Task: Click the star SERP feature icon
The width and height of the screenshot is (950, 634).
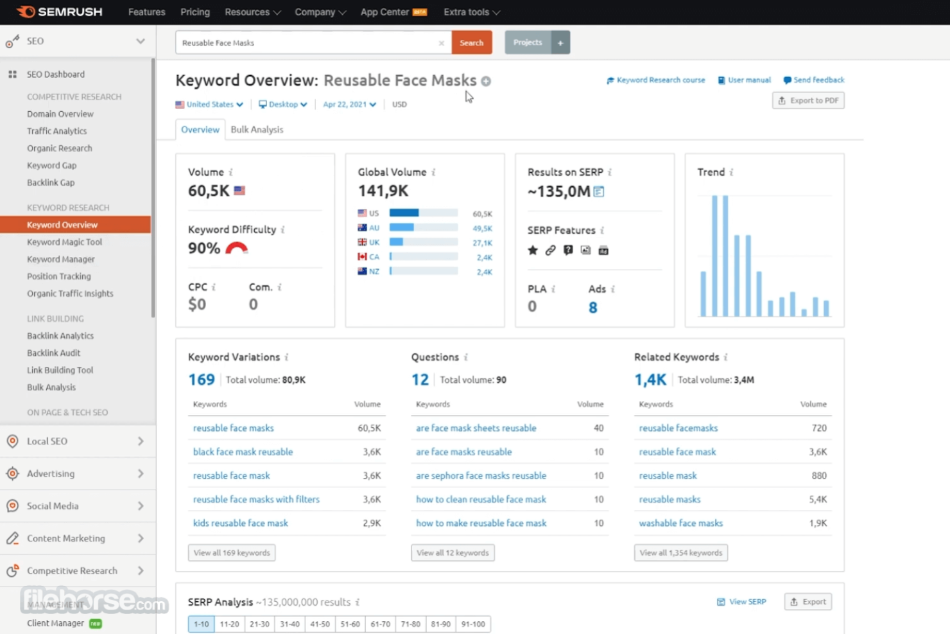Action: tap(533, 251)
